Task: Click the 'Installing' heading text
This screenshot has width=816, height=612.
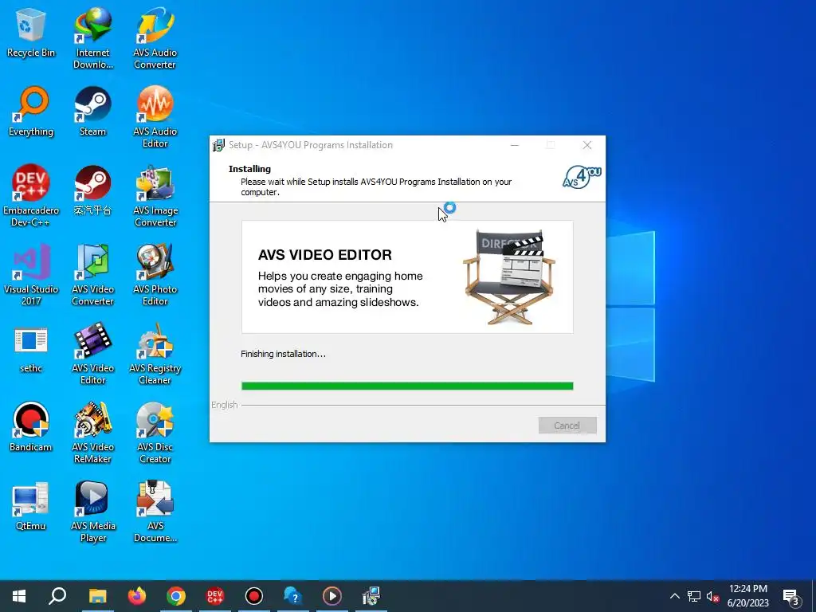Action: 249,169
